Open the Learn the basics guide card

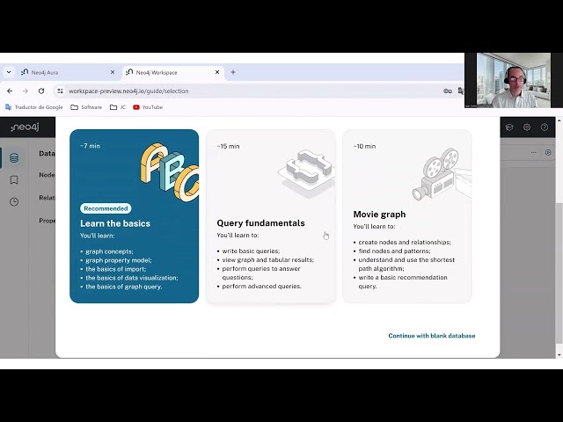(x=134, y=216)
